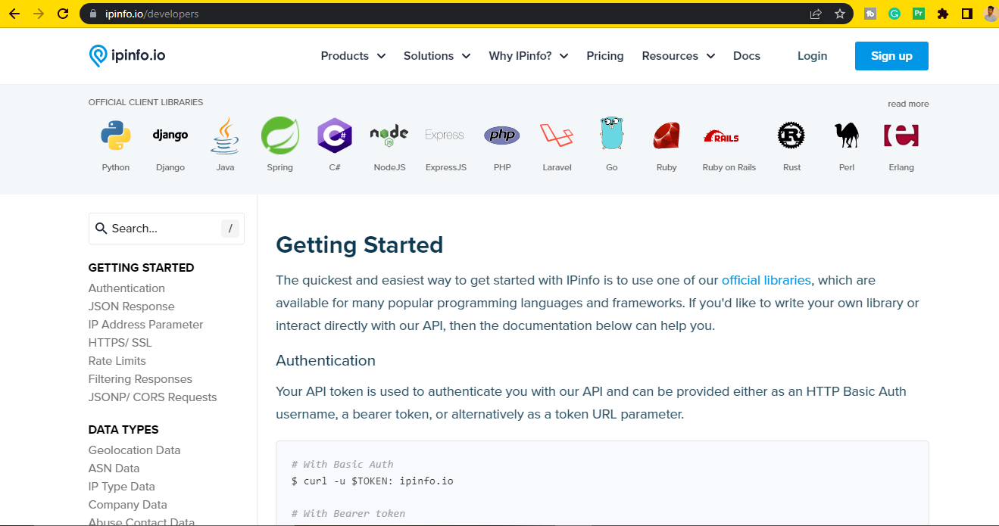Expand the Why IPinfo? dropdown

(529, 56)
